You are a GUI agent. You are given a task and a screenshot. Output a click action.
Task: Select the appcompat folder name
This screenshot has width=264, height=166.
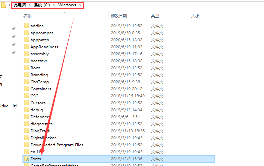pos(42,33)
